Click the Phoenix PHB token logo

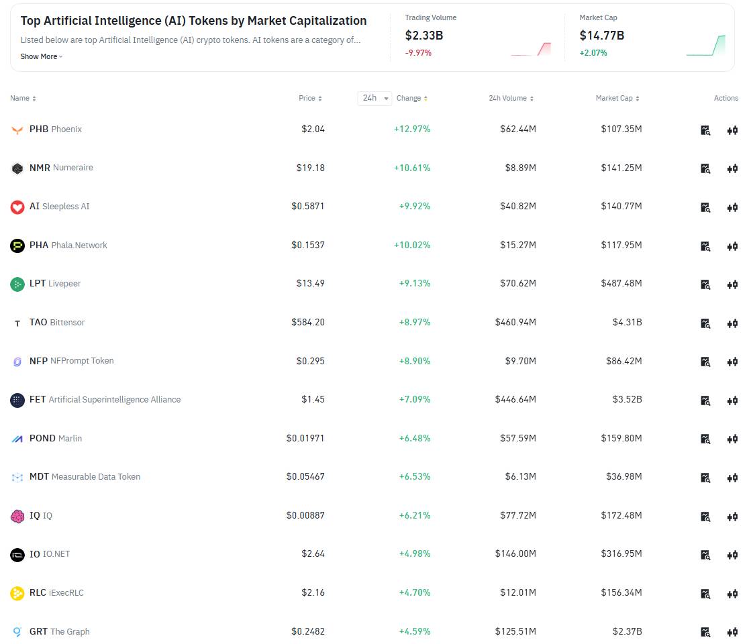(x=17, y=130)
